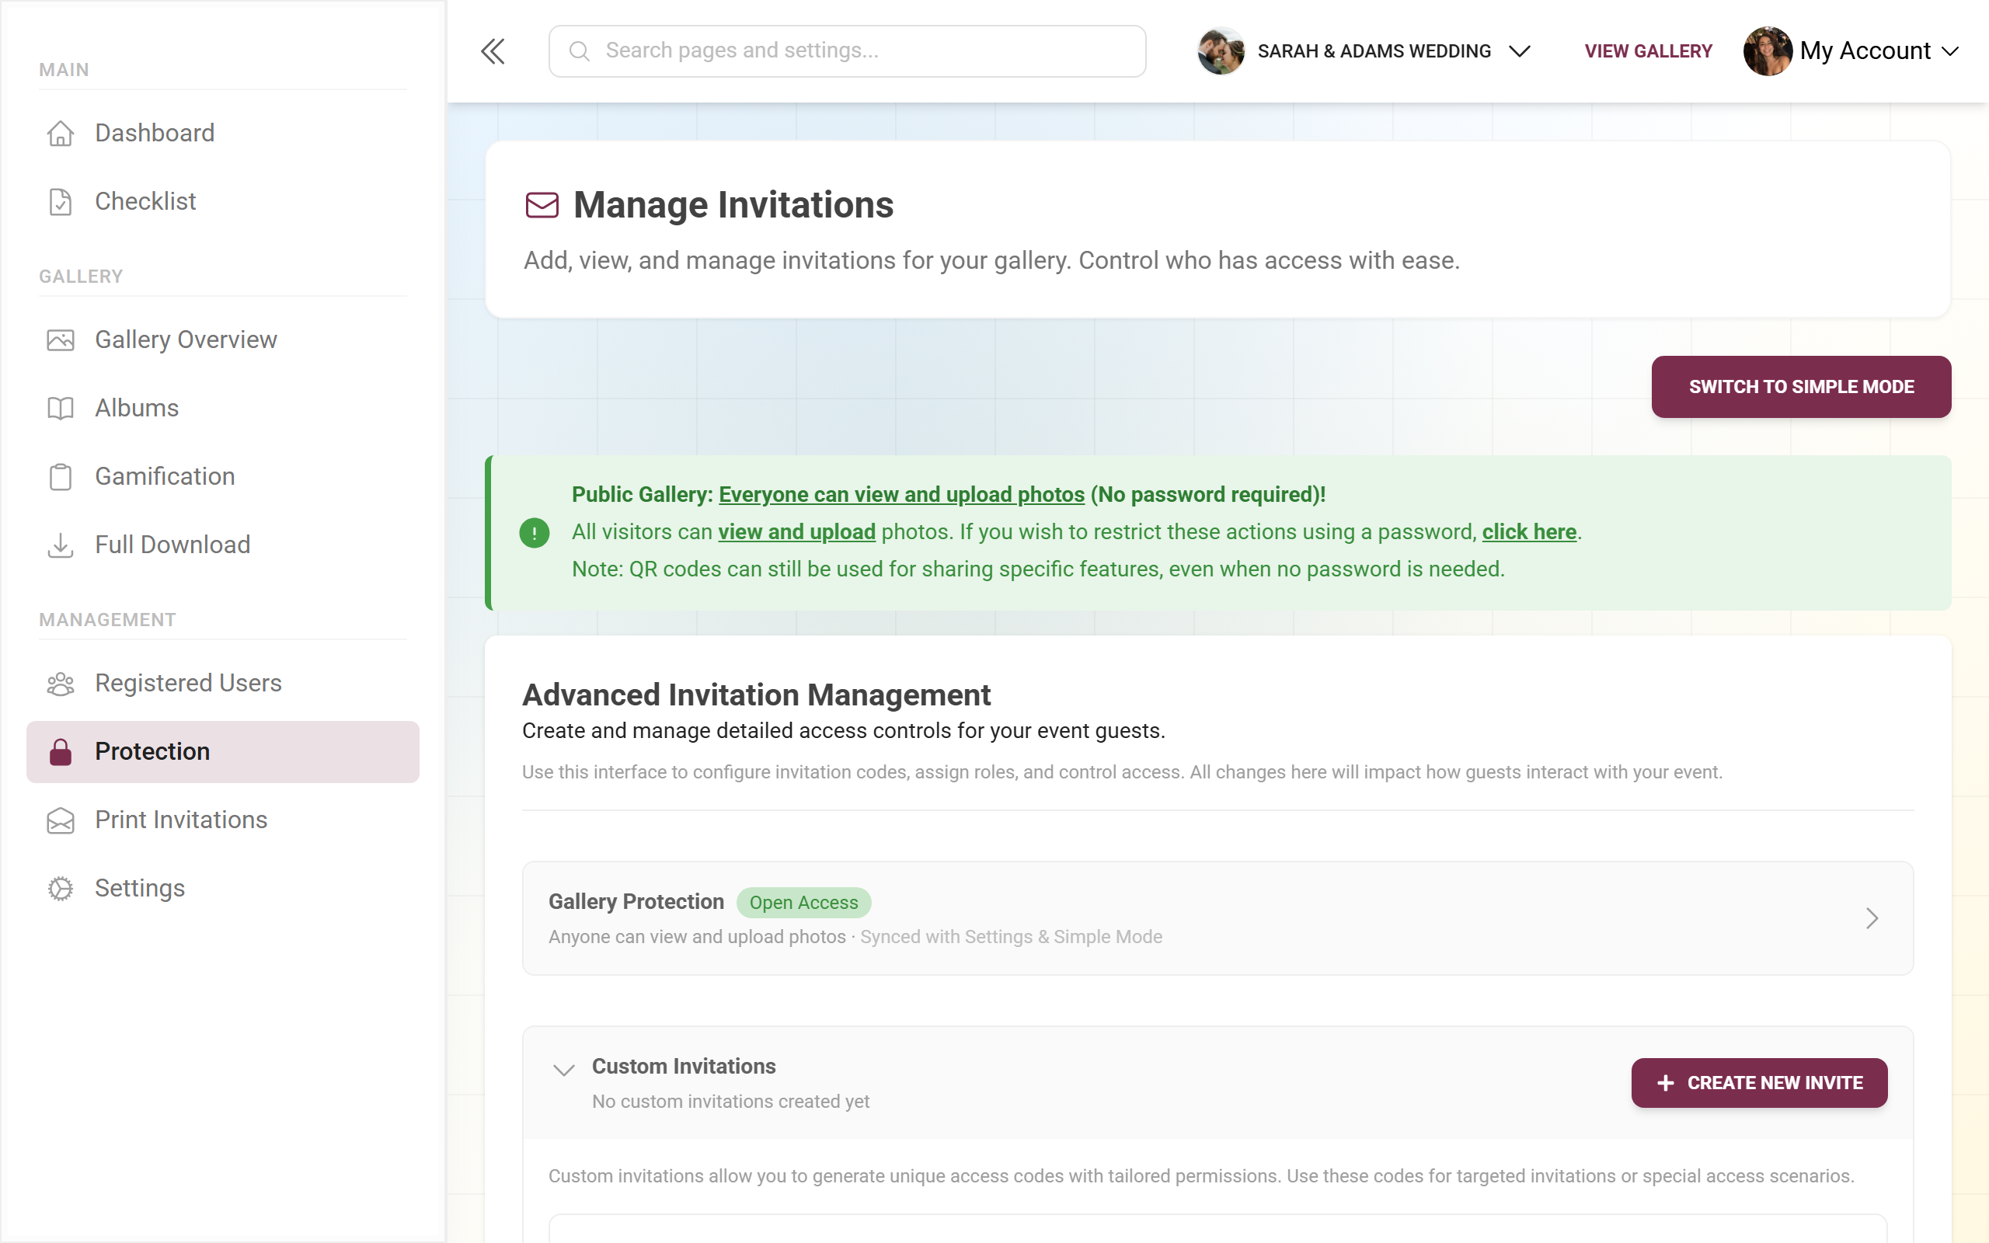Open Registered Users management
This screenshot has height=1243, width=1989.
tap(223, 683)
